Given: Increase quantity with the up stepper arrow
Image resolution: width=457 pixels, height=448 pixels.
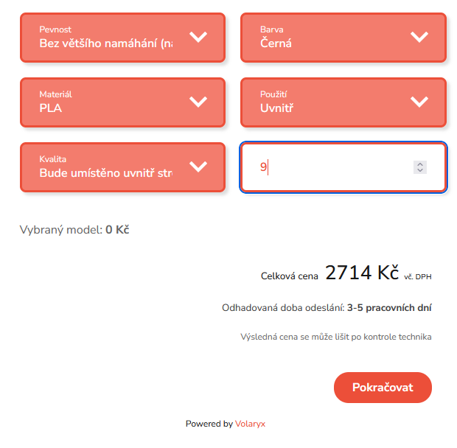Looking at the screenshot, I should coord(420,164).
